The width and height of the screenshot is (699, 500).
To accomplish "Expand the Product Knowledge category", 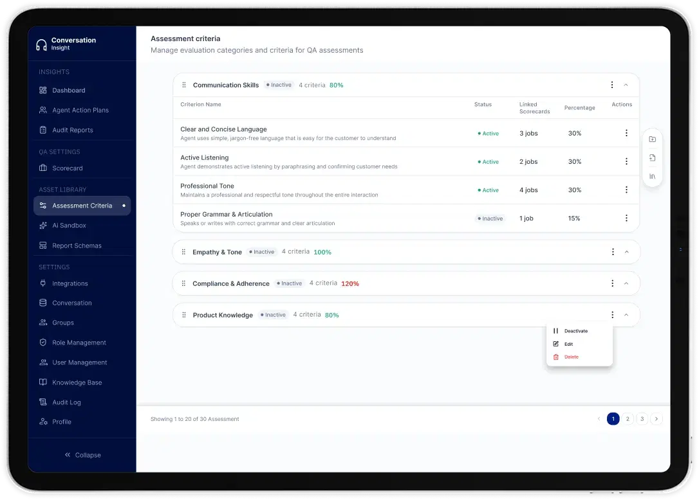I will coord(626,315).
